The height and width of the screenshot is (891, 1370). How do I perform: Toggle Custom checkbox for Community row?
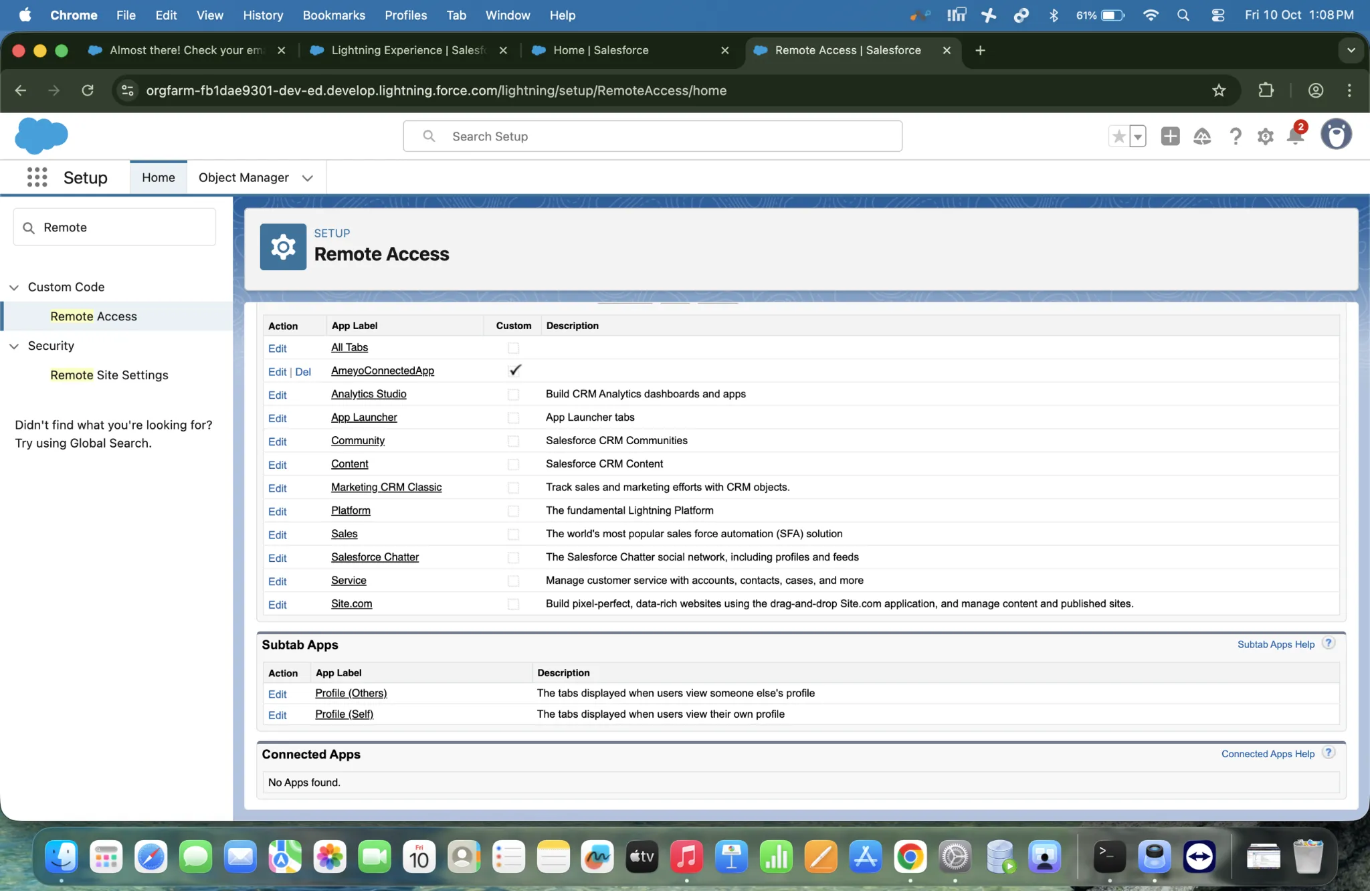513,441
